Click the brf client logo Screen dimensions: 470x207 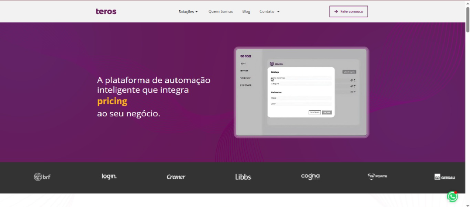click(42, 177)
